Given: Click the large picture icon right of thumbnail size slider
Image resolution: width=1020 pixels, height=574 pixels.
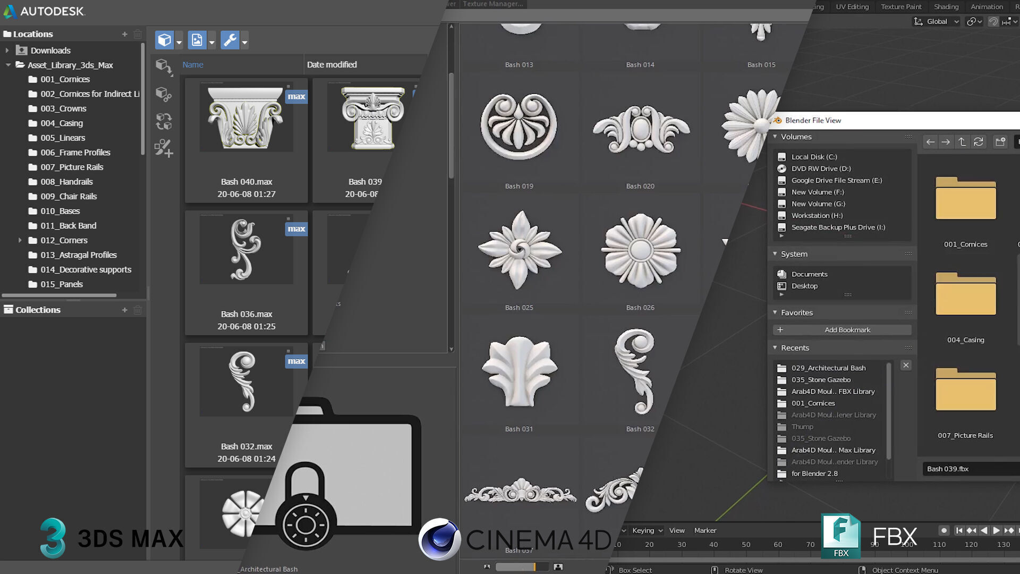Looking at the screenshot, I should 558,567.
